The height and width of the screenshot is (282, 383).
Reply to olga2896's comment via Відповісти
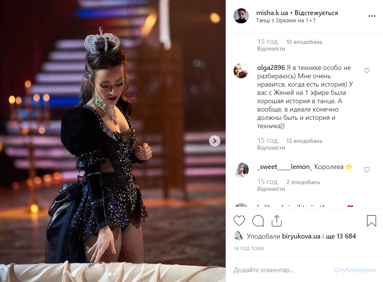271,148
